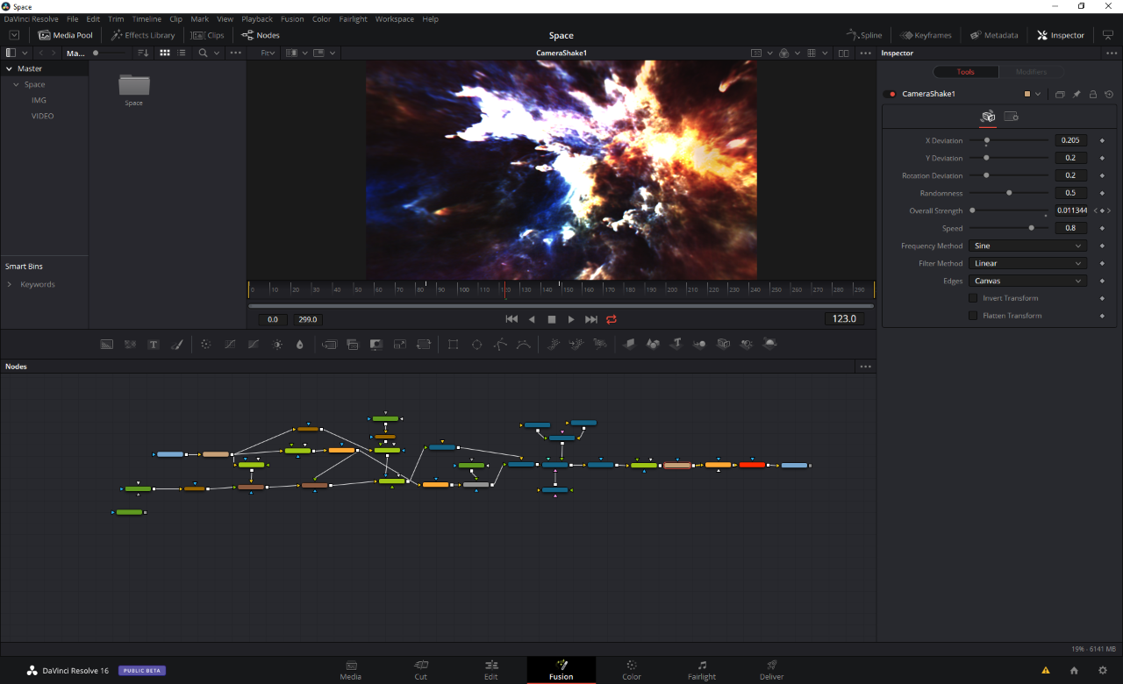Select the Merge tool icon
This screenshot has height=684, width=1123.
[329, 344]
